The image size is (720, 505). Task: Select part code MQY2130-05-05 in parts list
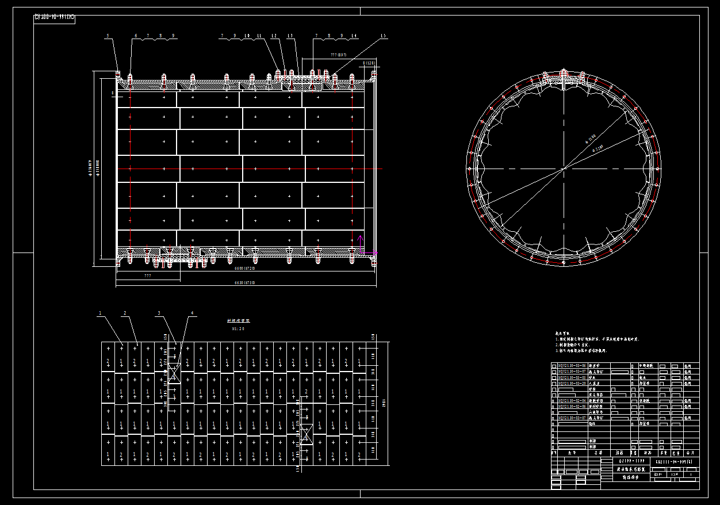(572, 377)
